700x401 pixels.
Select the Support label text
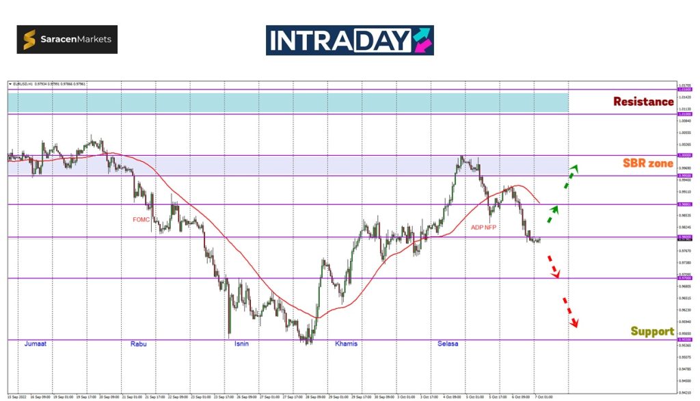651,331
